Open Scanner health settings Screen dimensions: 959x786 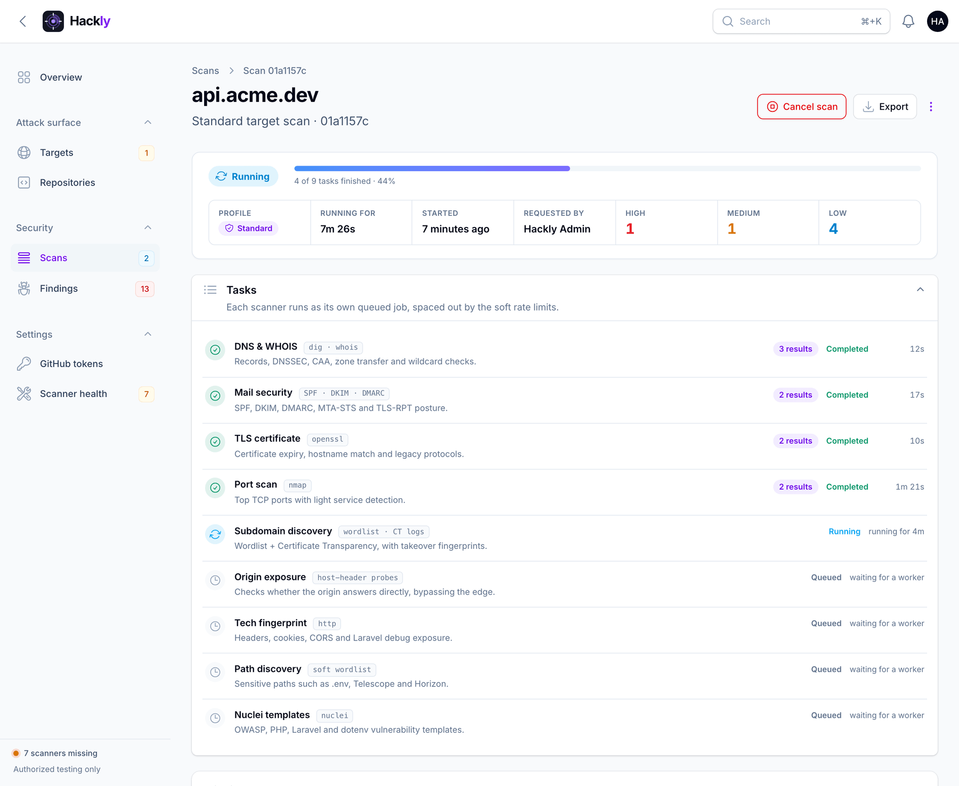coord(85,394)
